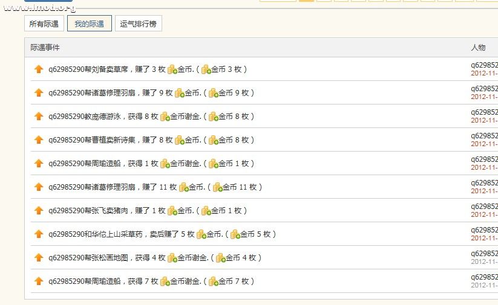Click the text 金币 11 枚 in parentheses
The image size is (498, 305).
coord(240,187)
